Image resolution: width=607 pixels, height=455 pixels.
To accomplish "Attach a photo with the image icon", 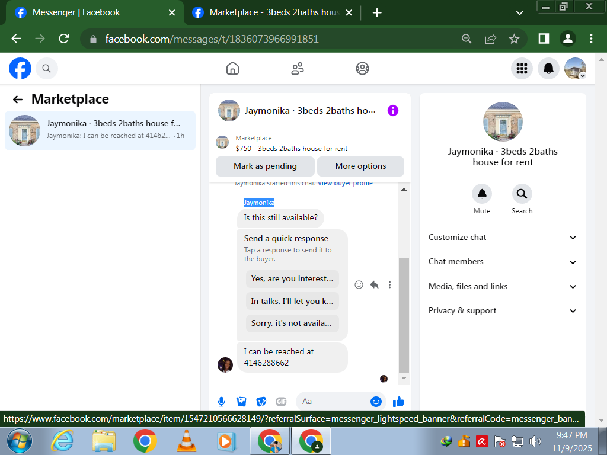I will click(x=241, y=402).
